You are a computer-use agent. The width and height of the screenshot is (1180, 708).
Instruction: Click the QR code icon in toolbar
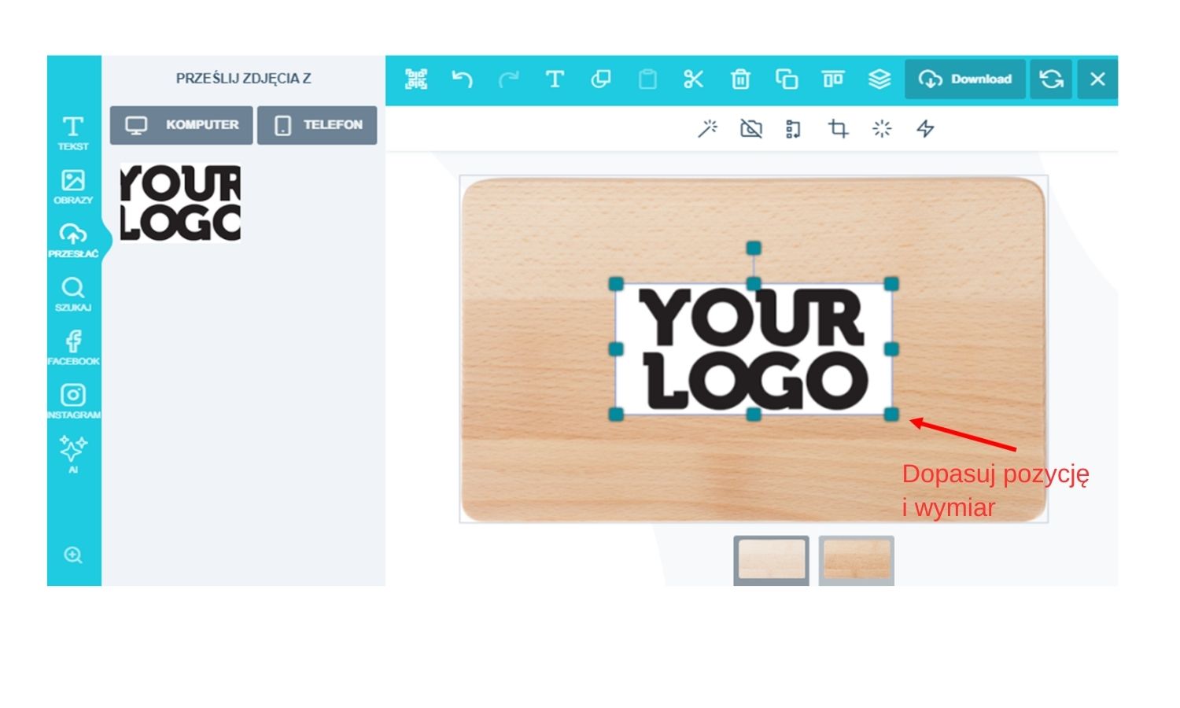(x=415, y=79)
